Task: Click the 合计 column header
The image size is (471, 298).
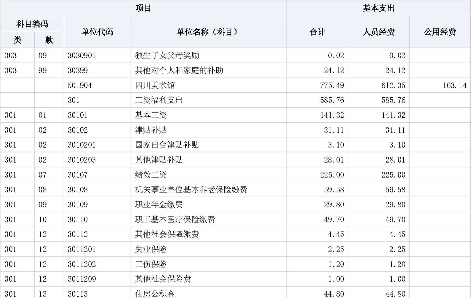Action: 317,32
